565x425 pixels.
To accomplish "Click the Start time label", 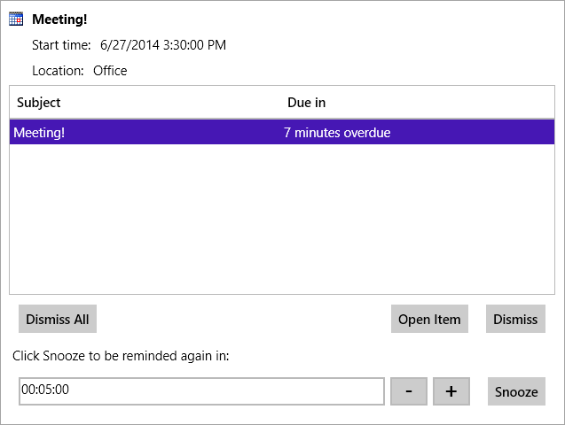I will [x=61, y=45].
